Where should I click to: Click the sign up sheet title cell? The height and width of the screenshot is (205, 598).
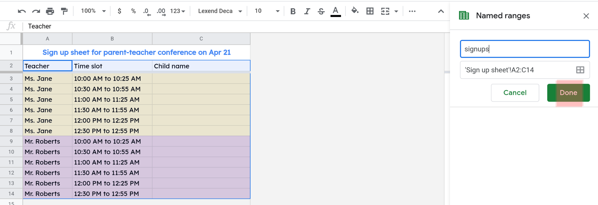click(x=136, y=52)
